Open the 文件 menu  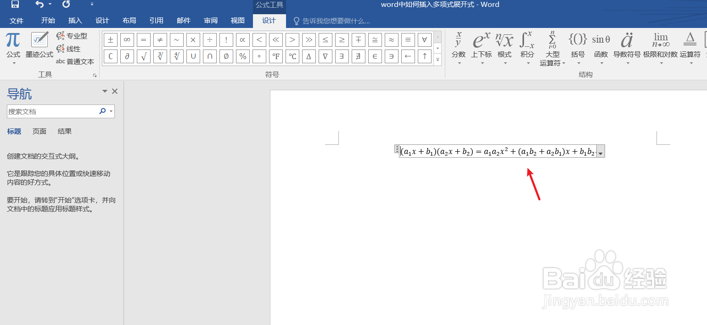tap(17, 21)
